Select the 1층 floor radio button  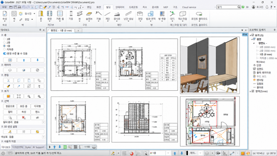coord(4,46)
